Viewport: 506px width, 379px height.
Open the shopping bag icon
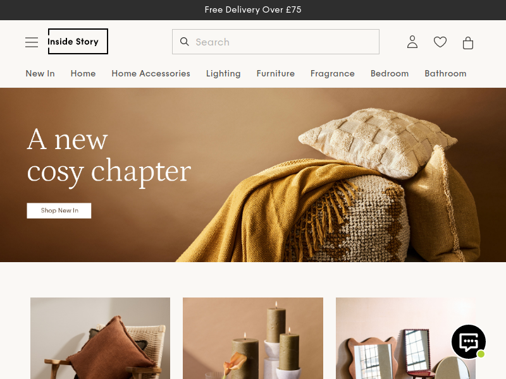[468, 42]
